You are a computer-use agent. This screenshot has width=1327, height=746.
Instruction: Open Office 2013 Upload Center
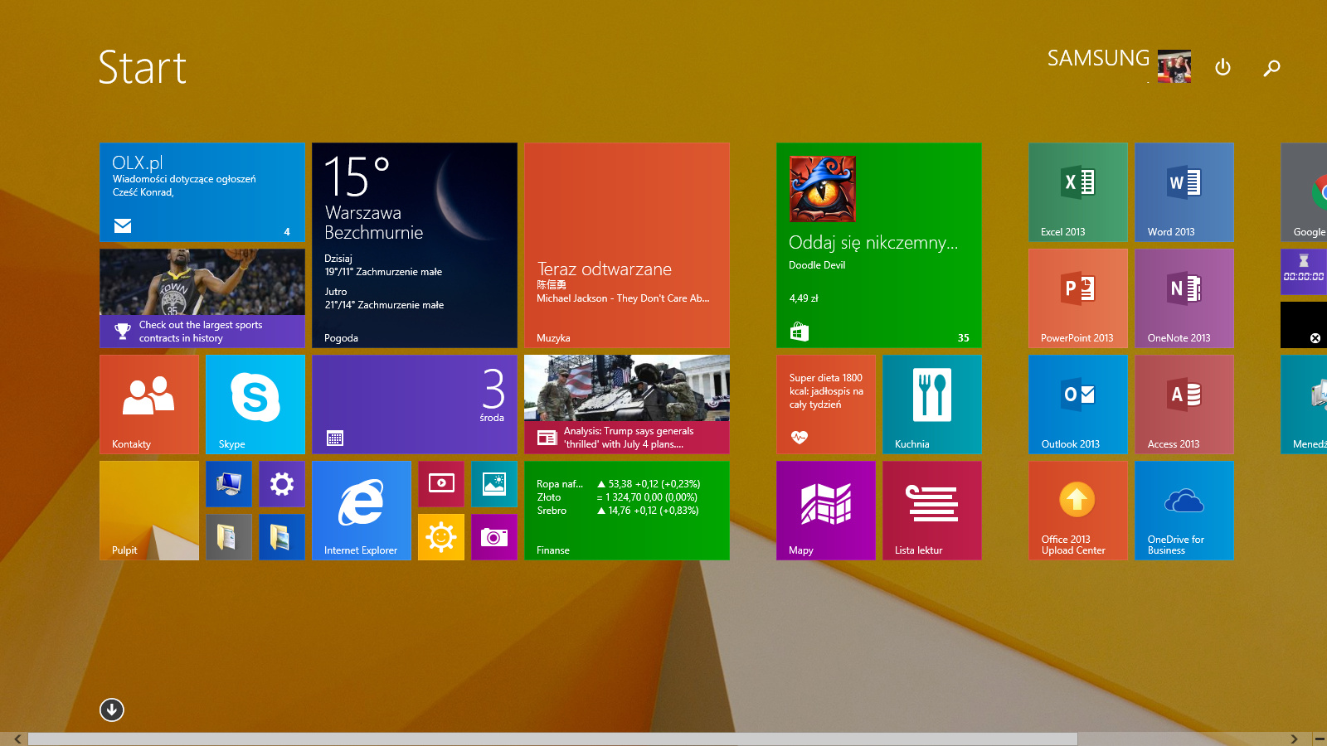click(x=1078, y=511)
